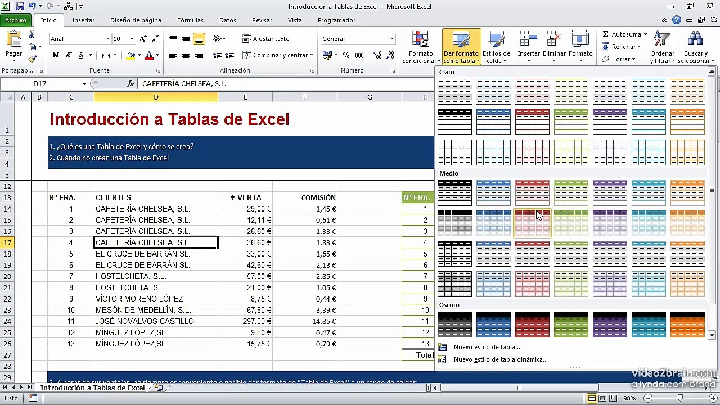Open Excel Help question mark
This screenshot has height=405, width=720.
pyautogui.click(x=677, y=20)
